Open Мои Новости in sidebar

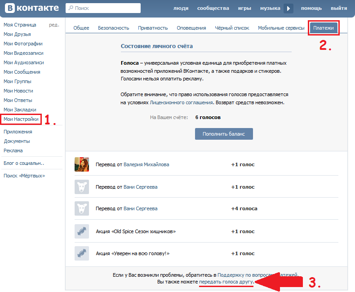click(x=18, y=91)
